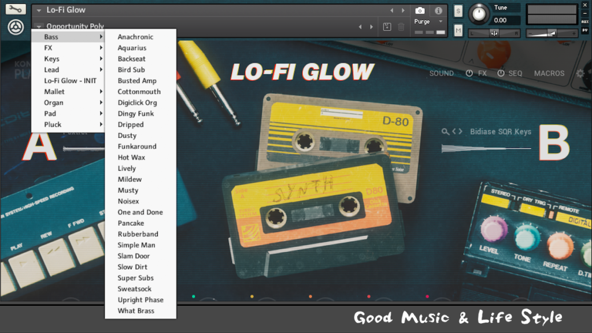The image size is (592, 333).
Task: Click the large B sound layer letter
Action: (554, 142)
